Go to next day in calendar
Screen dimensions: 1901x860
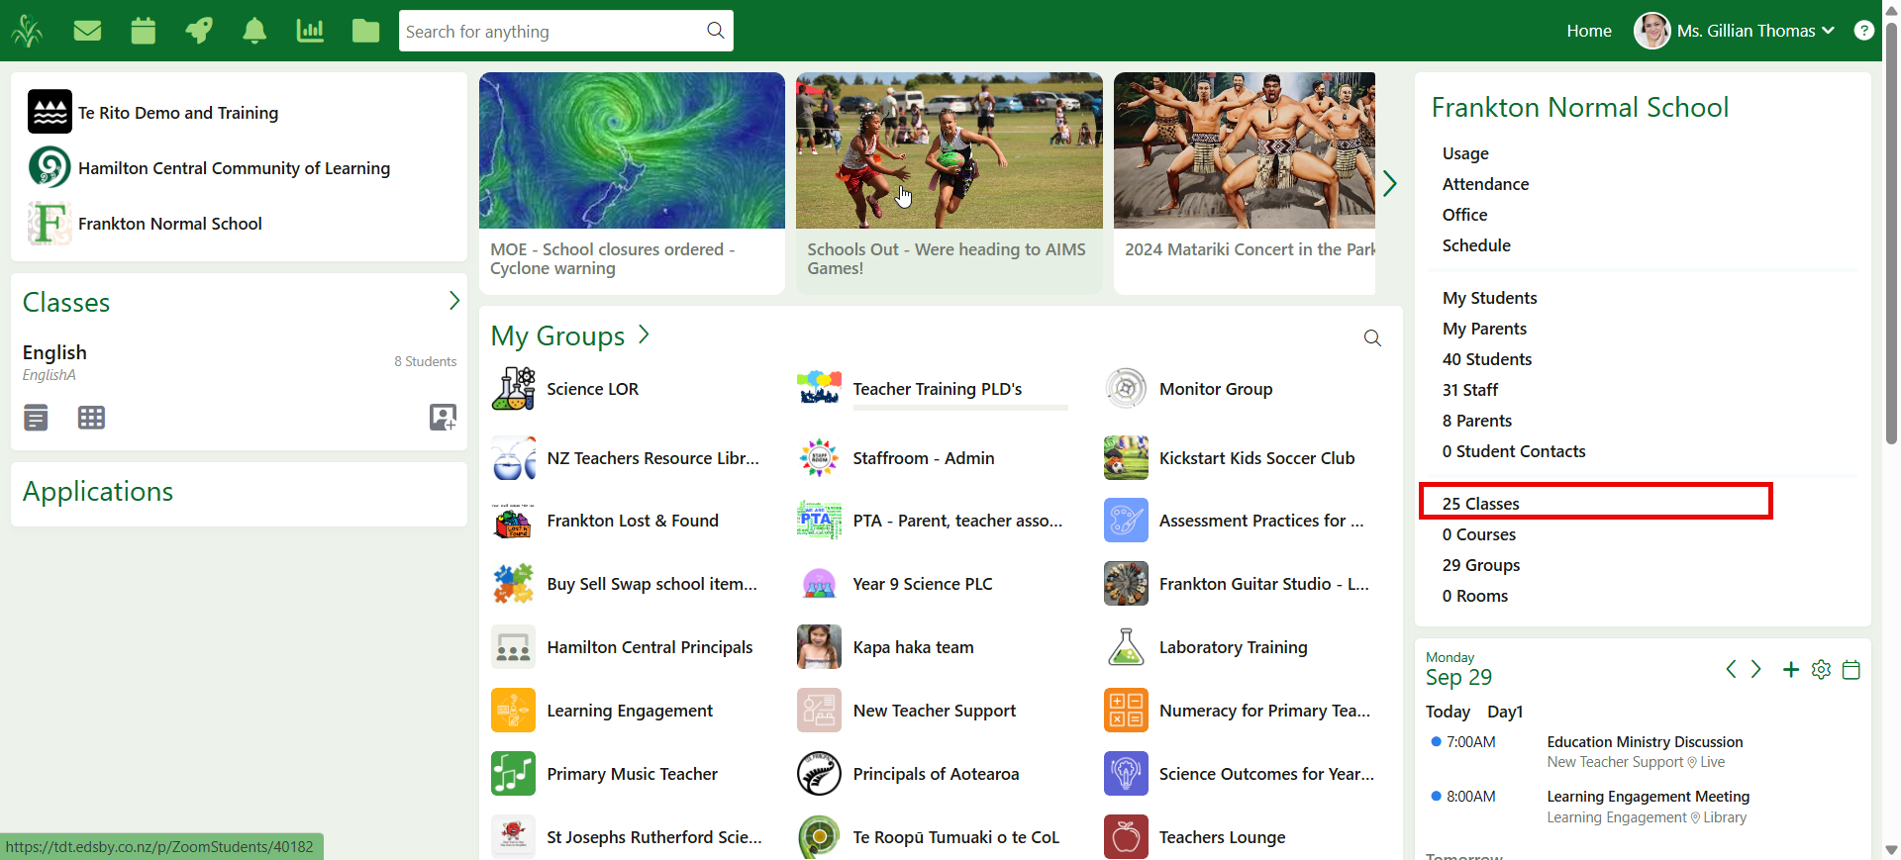(1756, 670)
